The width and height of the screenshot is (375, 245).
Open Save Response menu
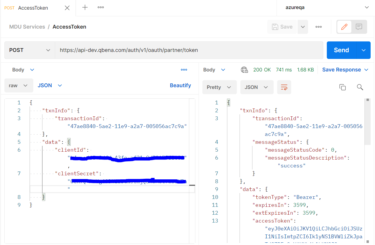coord(346,70)
